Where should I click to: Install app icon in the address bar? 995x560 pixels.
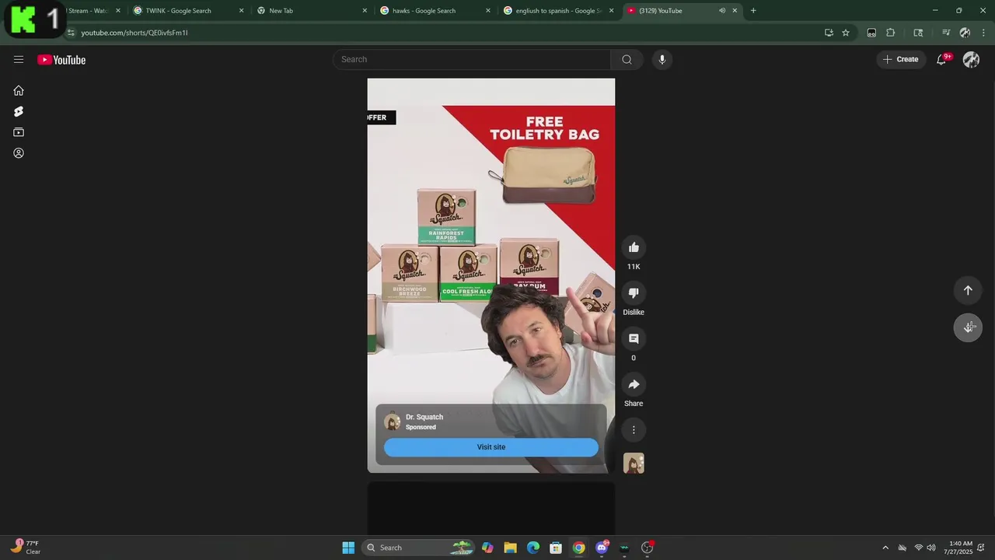(x=829, y=33)
